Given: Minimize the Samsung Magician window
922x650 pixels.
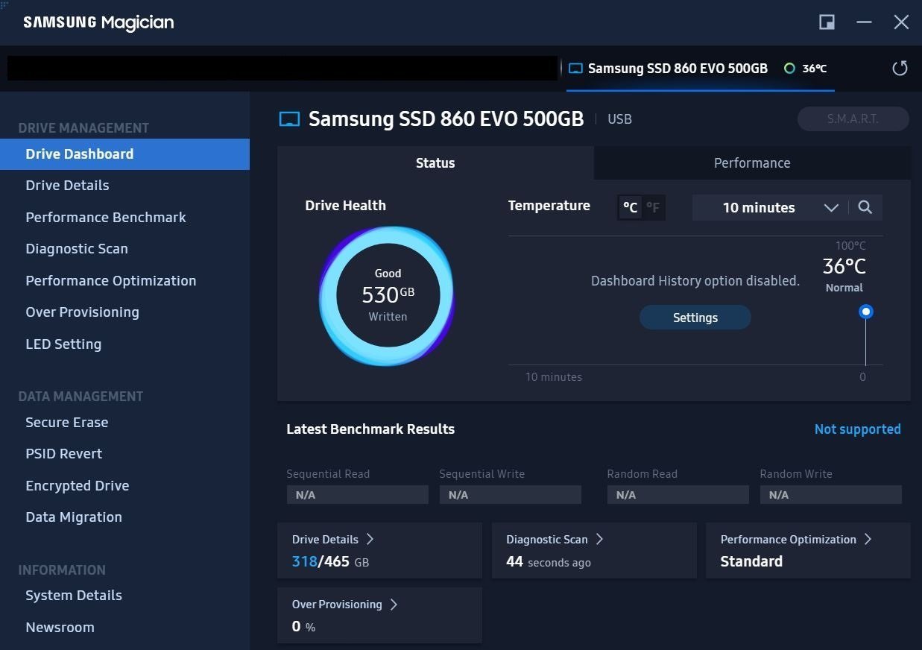Looking at the screenshot, I should click(864, 22).
